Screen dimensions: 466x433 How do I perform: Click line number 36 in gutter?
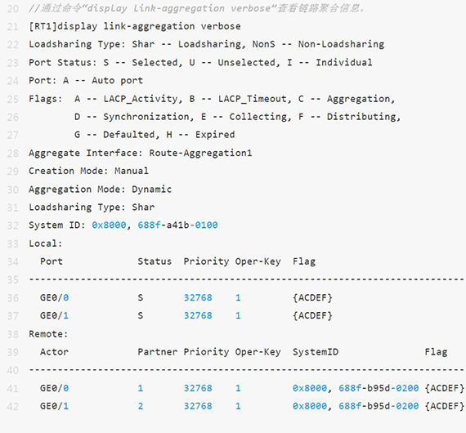click(12, 298)
